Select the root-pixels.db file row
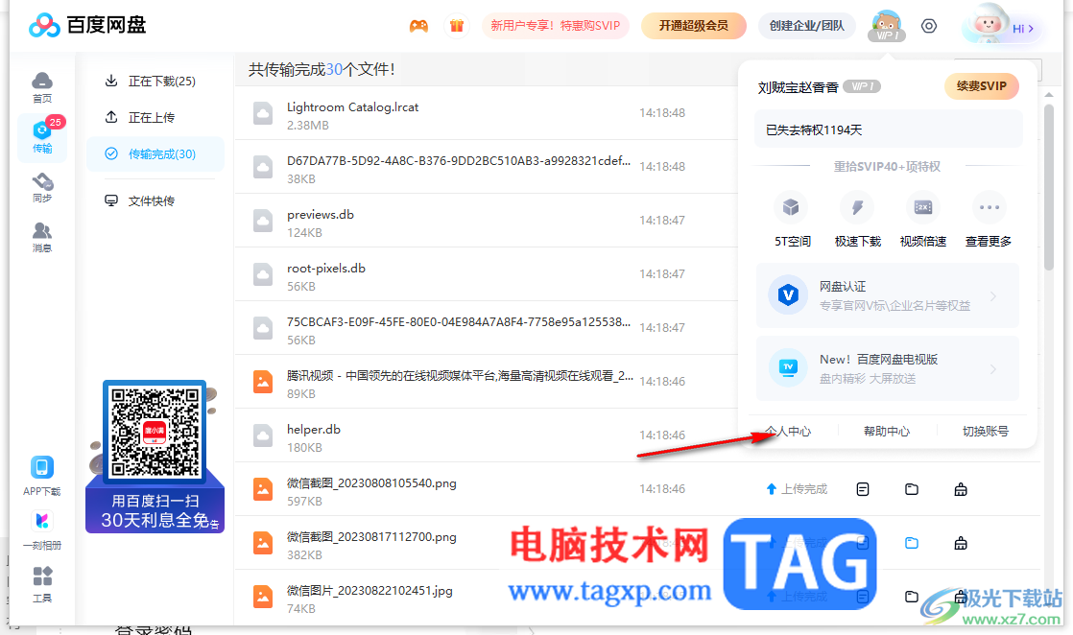 487,273
